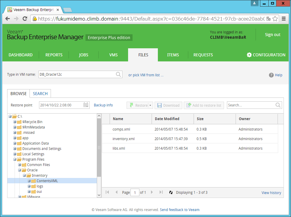The image size is (291, 217).
Task: Expand the $RmMetadata folder
Action: coord(15,127)
